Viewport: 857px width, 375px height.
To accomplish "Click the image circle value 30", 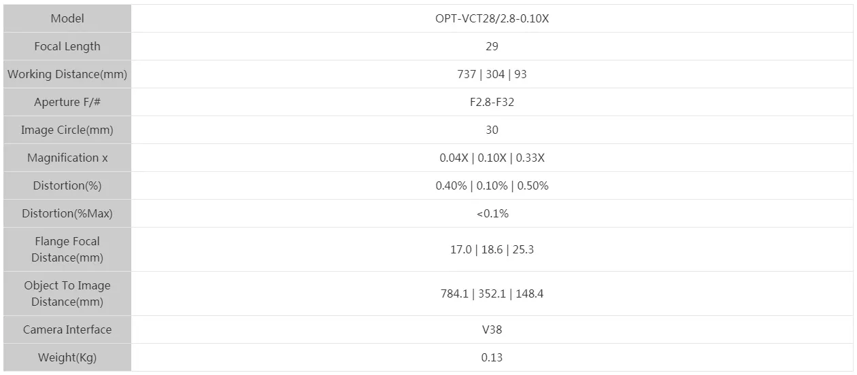I will click(x=492, y=130).
